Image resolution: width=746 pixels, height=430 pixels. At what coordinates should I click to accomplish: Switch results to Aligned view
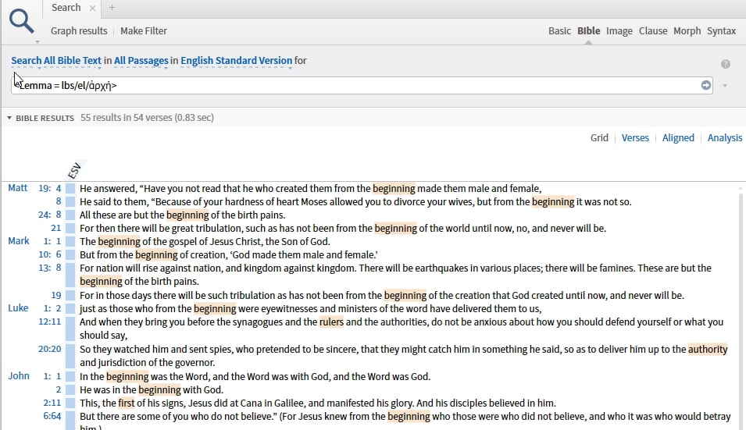click(678, 138)
